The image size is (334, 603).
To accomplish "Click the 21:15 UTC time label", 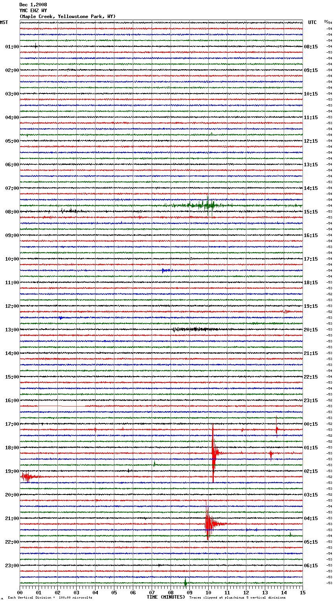I will 311,353.
